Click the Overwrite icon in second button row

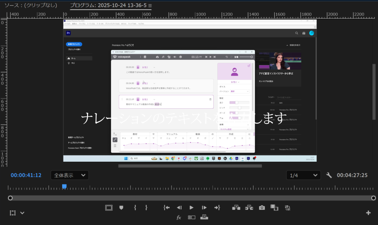(x=204, y=217)
